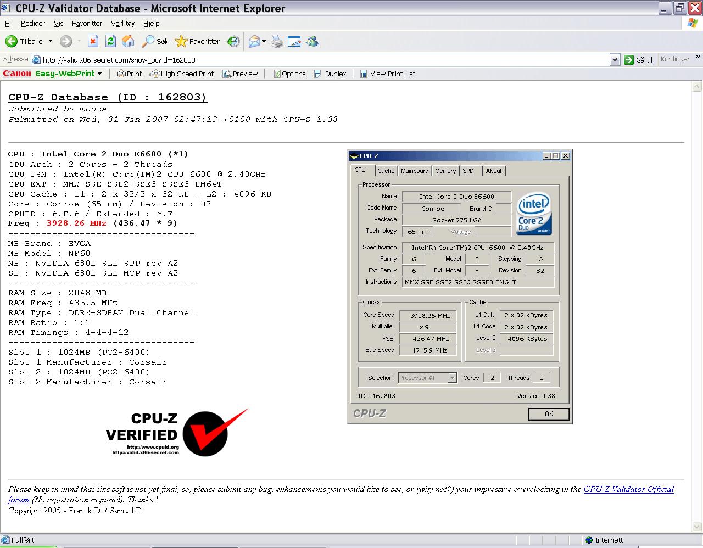Image resolution: width=703 pixels, height=548 pixels.
Task: Click the greyed Forward arrow button
Action: (66, 41)
